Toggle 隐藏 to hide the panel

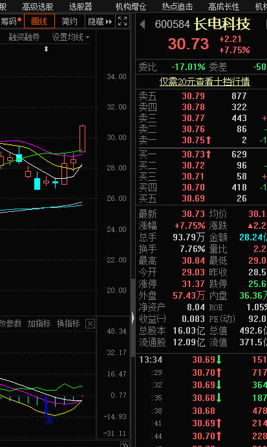click(x=100, y=21)
